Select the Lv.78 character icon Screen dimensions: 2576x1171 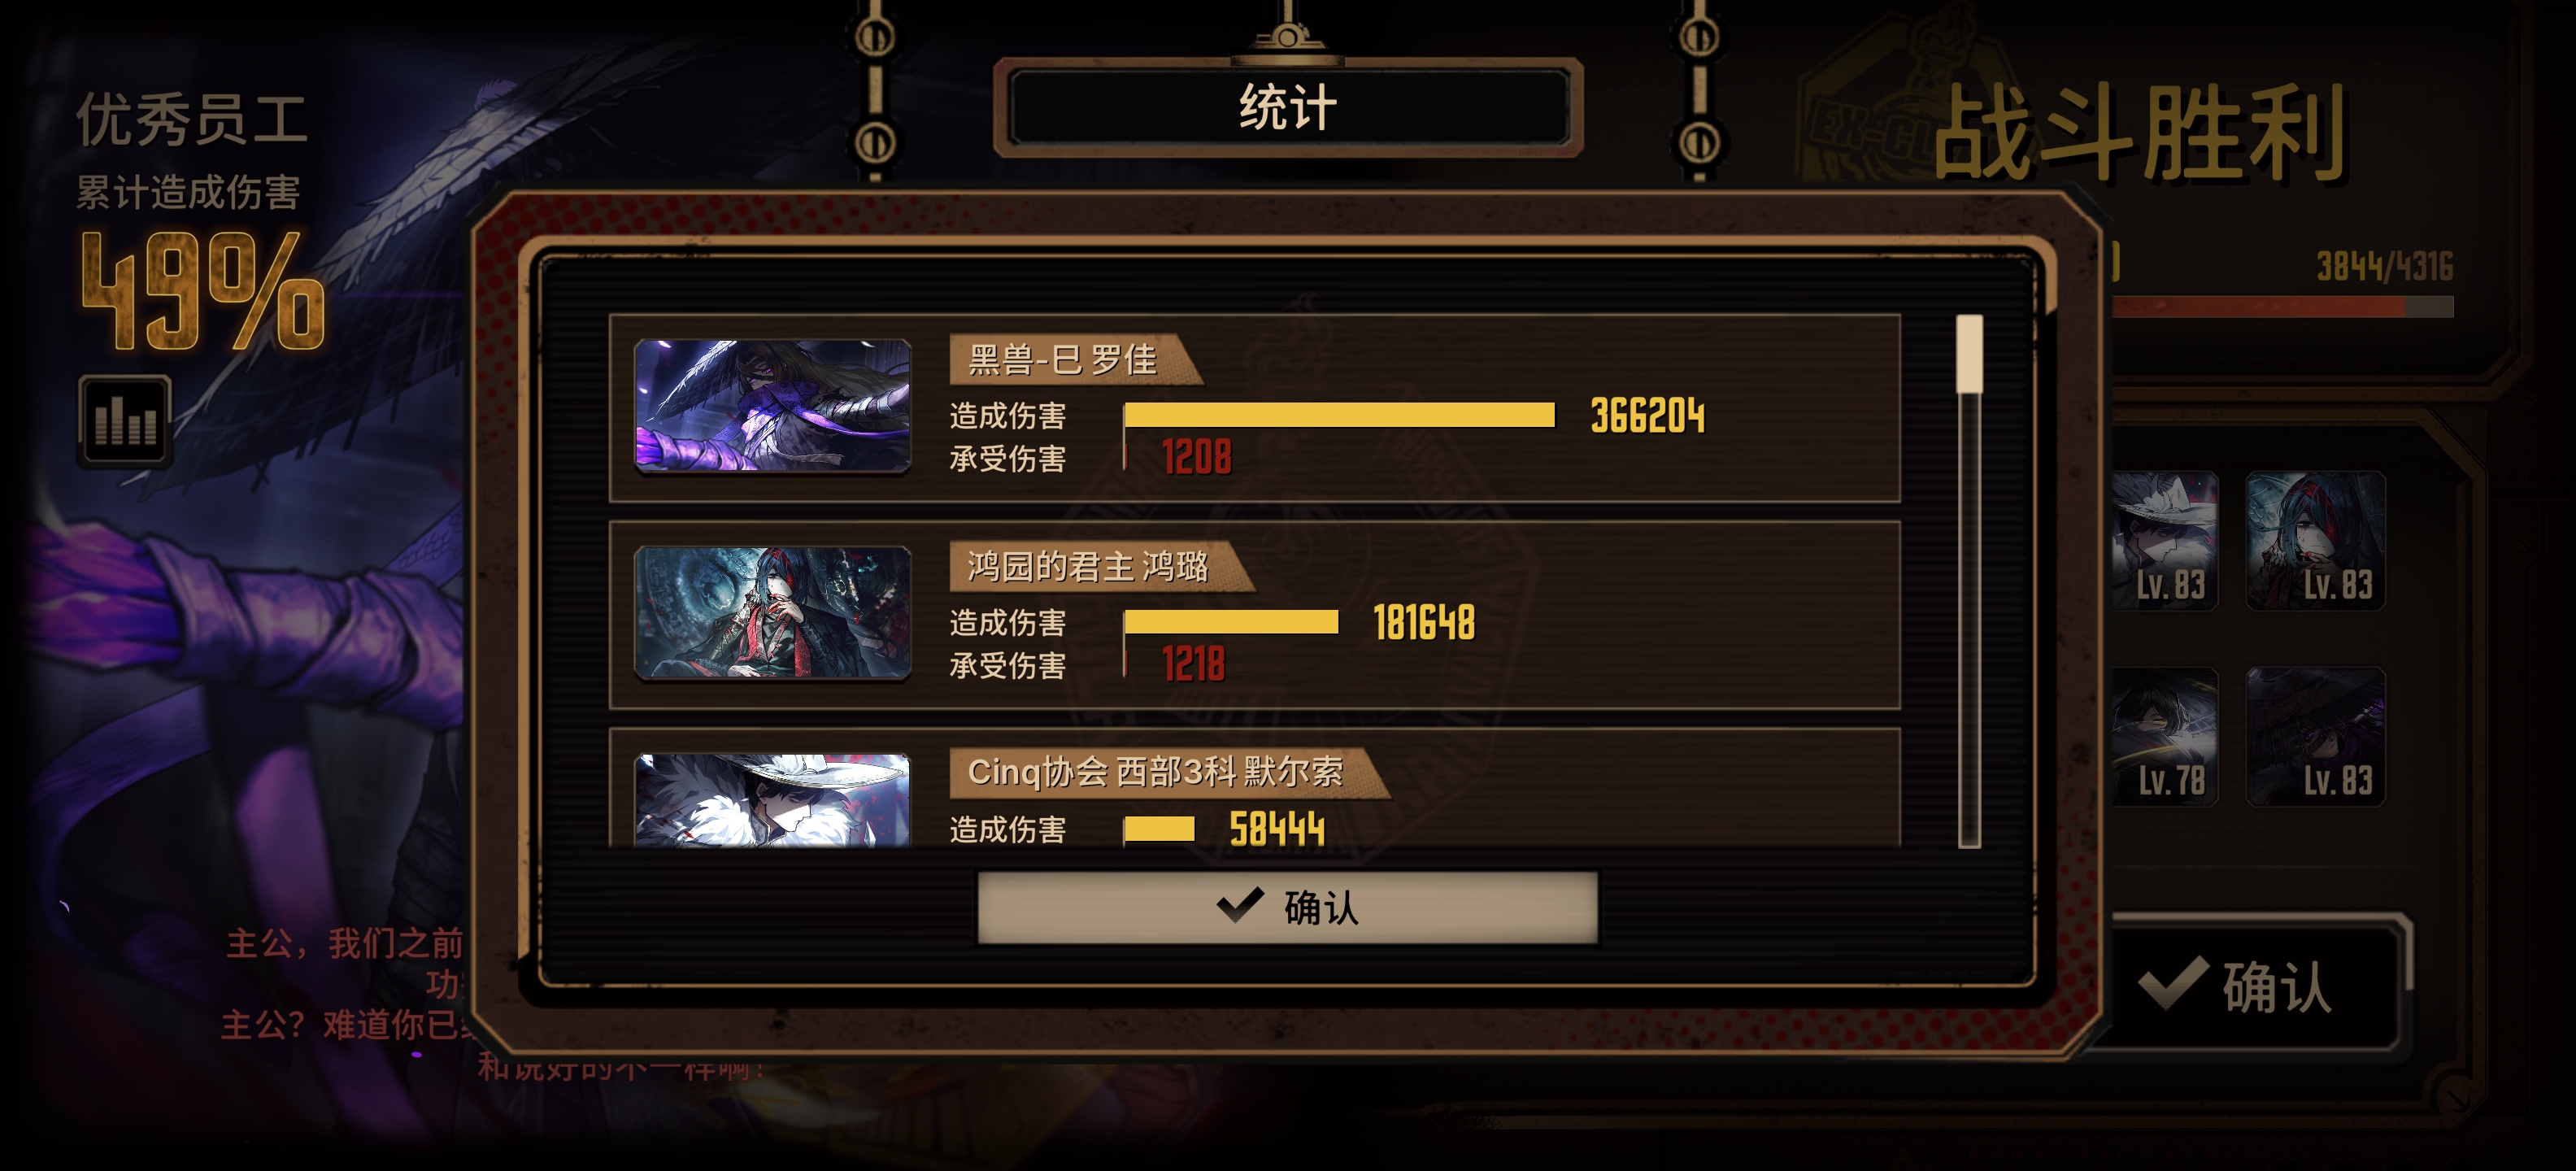pos(2165,737)
